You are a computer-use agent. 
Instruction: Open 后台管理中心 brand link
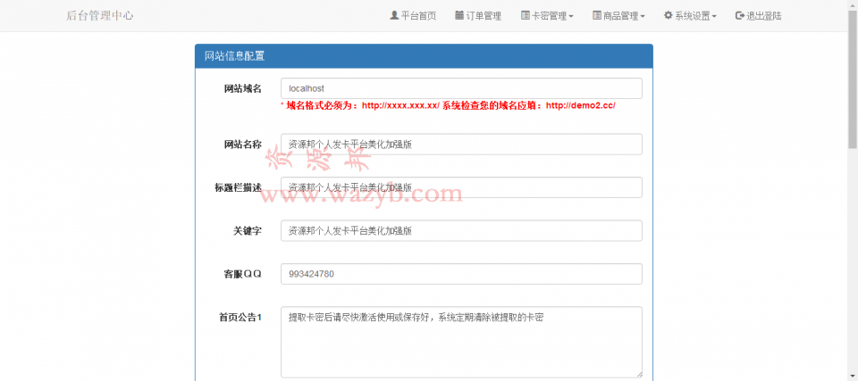pyautogui.click(x=99, y=16)
